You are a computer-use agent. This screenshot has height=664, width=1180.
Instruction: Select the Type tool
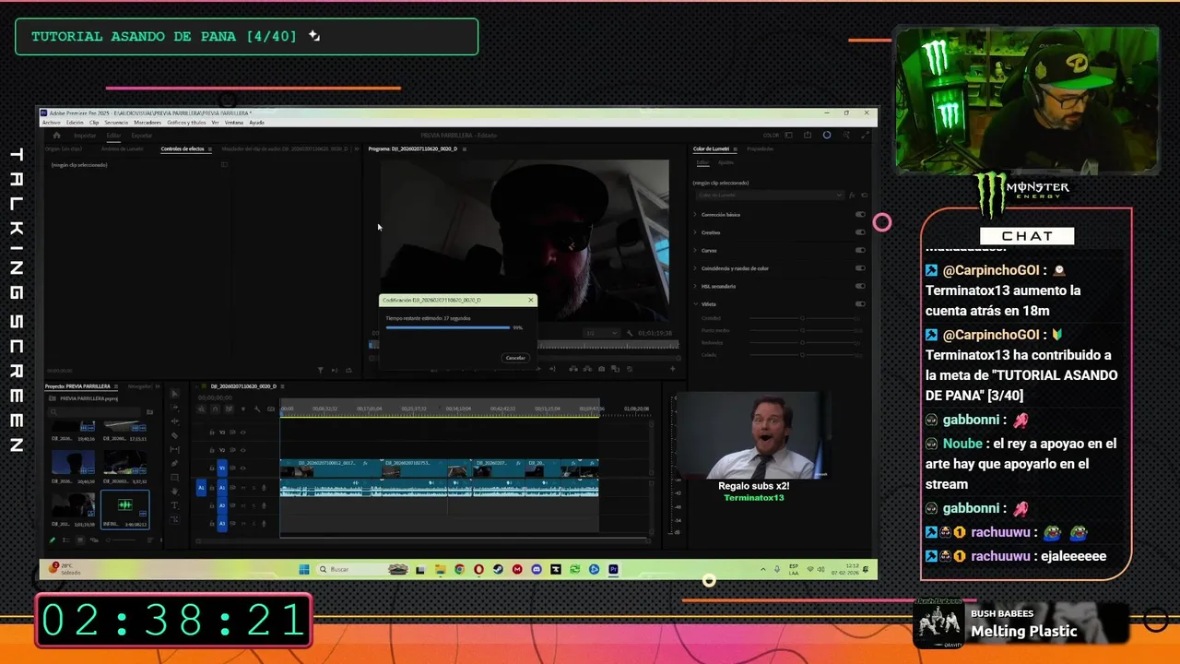[x=175, y=505]
